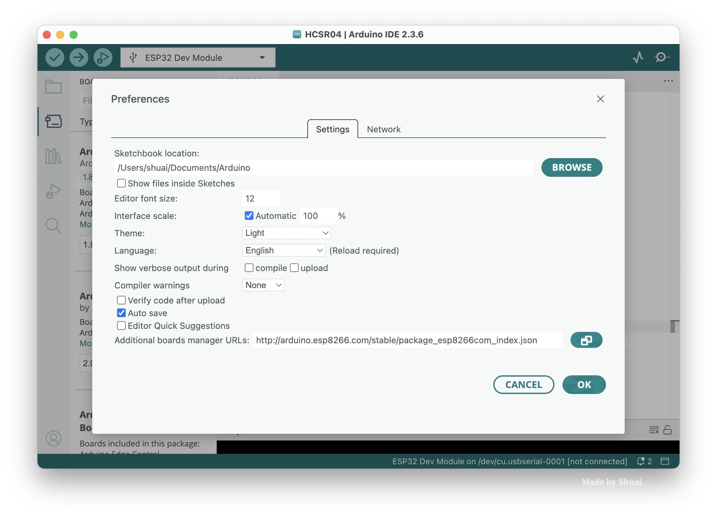Click the Verify checkmark toolbar icon
Screen dimensions: 717x518
click(x=55, y=57)
